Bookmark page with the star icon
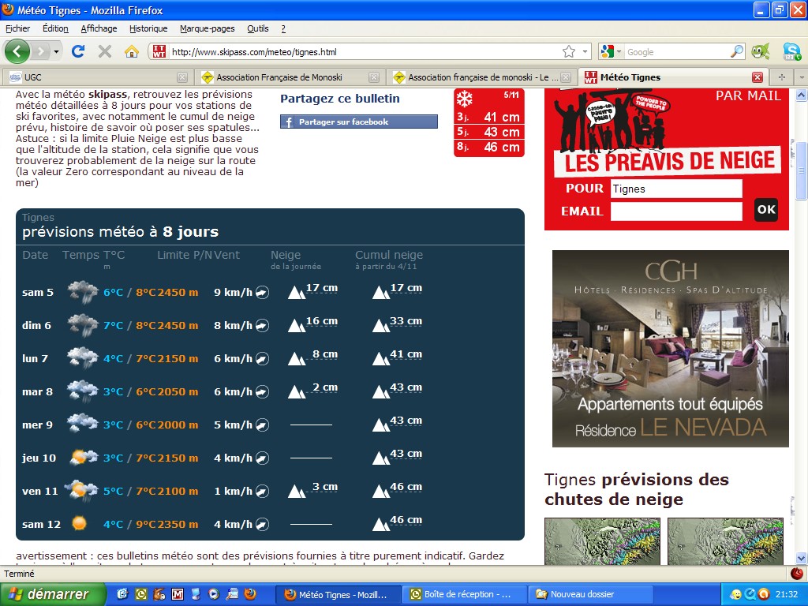The image size is (808, 606). [x=568, y=51]
